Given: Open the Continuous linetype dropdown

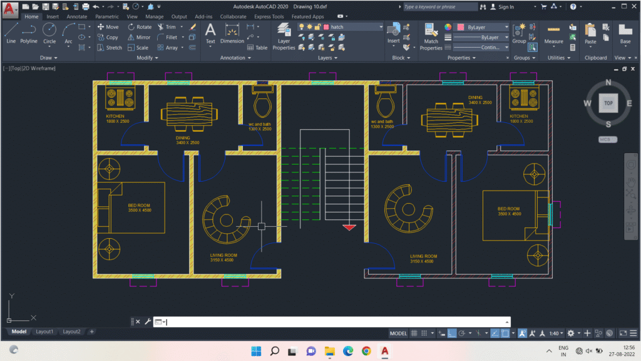Looking at the screenshot, I should (506, 48).
